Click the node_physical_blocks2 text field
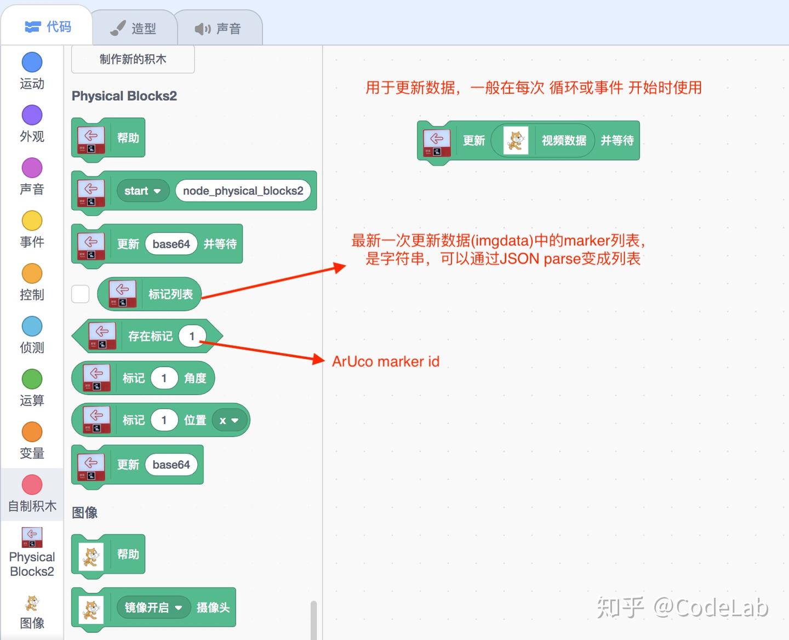This screenshot has width=789, height=640. [x=243, y=191]
